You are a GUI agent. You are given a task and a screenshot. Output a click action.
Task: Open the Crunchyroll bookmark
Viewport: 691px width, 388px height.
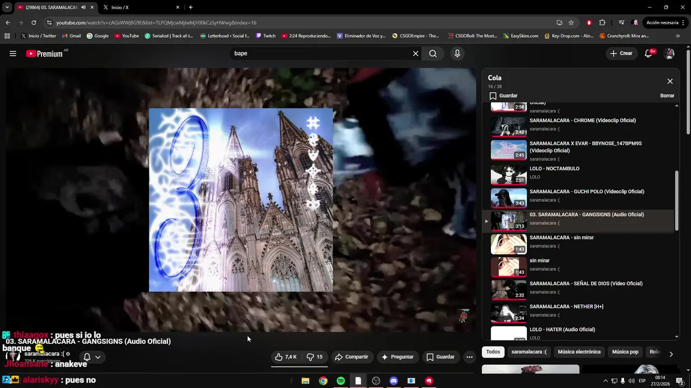click(x=624, y=36)
